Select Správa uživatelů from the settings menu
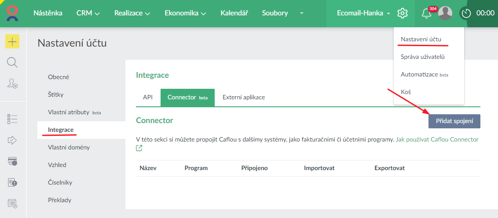The width and height of the screenshot is (498, 218). coord(423,57)
